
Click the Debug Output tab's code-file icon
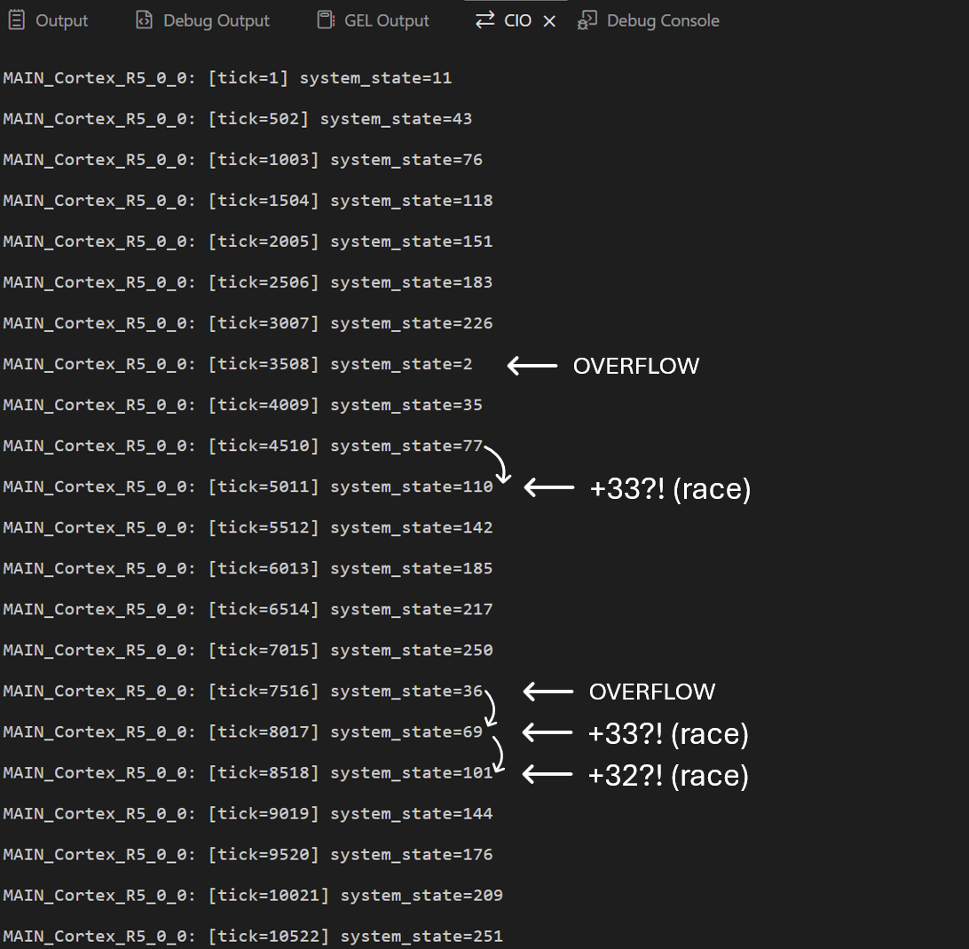pyautogui.click(x=144, y=20)
